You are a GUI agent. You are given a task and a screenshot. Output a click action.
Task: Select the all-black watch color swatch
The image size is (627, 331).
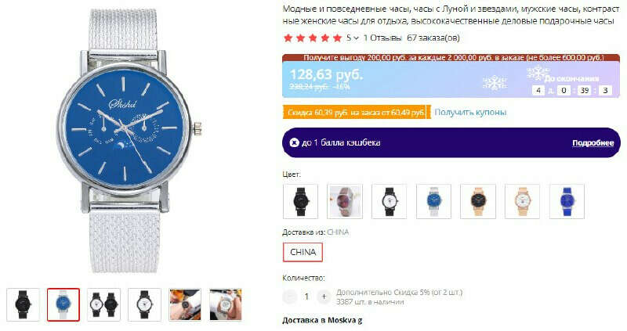tap(300, 201)
